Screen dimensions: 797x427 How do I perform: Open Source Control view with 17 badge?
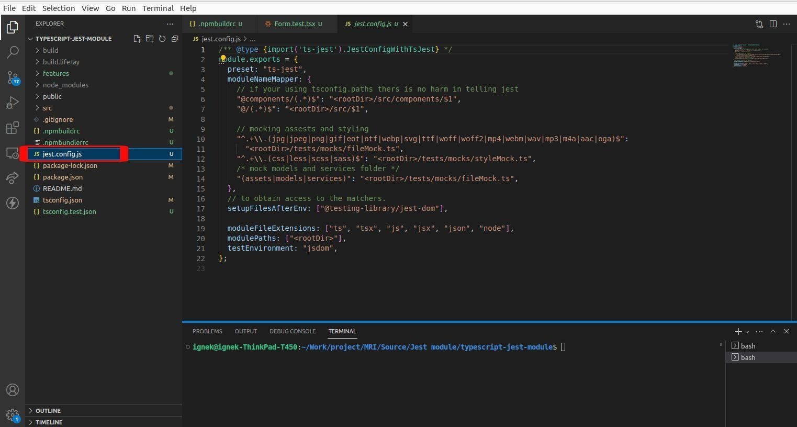13,77
